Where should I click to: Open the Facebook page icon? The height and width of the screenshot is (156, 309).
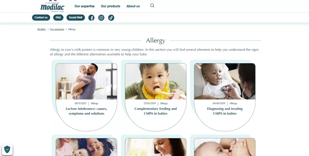(91, 18)
